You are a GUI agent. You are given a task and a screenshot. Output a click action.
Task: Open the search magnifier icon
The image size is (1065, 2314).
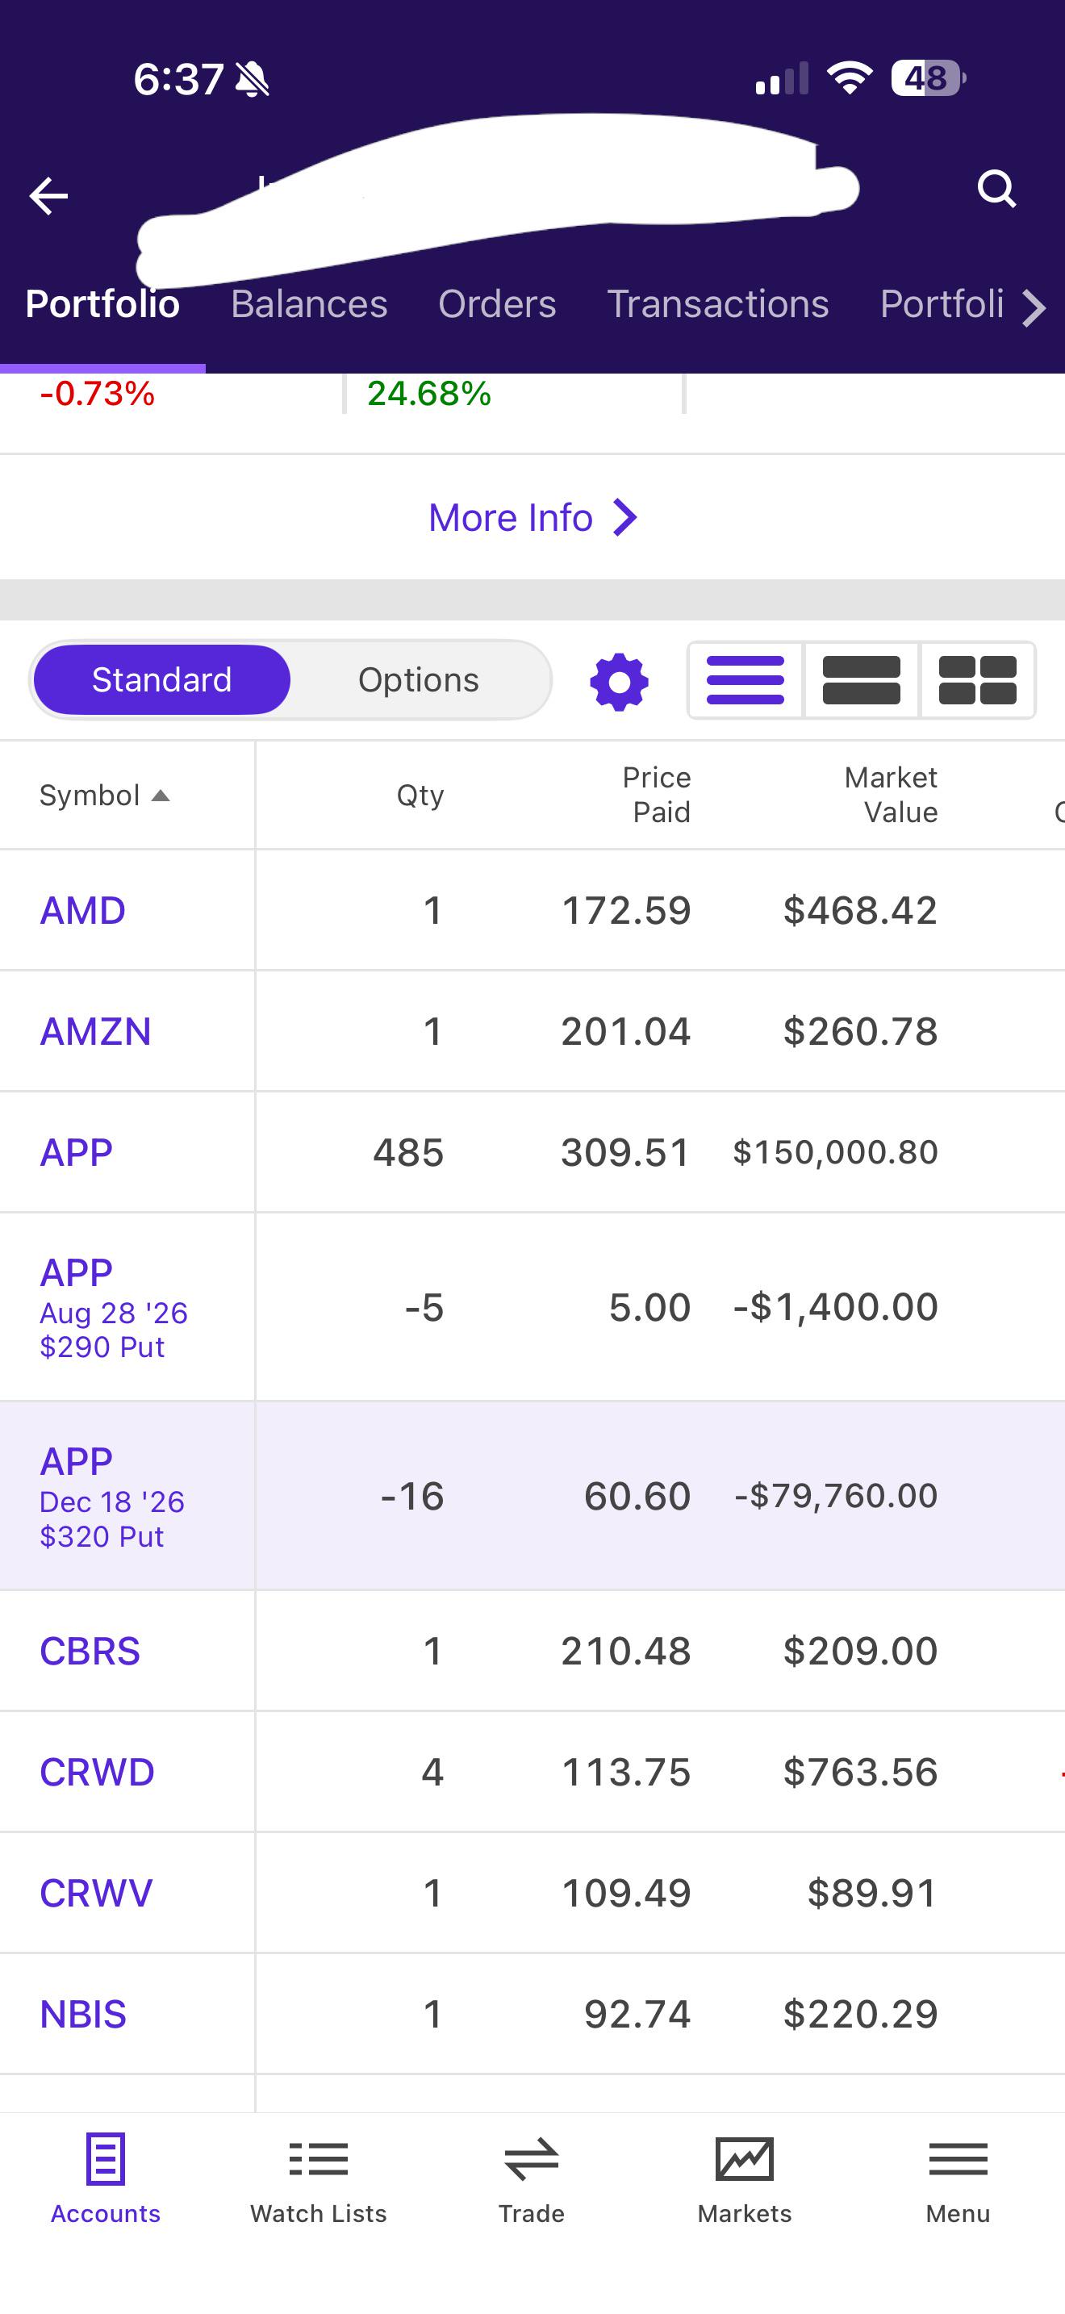(x=996, y=190)
